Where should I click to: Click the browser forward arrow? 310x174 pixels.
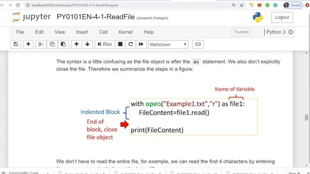pos(10,5)
